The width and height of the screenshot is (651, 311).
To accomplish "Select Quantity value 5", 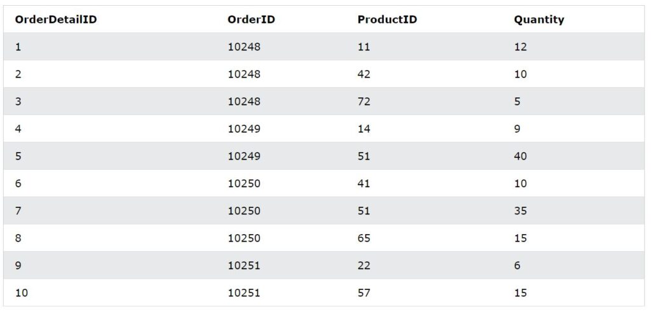I will pyautogui.click(x=517, y=102).
